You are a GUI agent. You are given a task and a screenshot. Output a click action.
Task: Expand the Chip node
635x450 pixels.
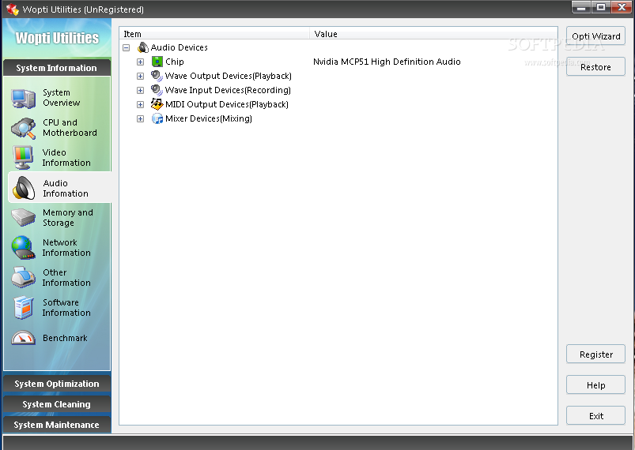tap(140, 62)
